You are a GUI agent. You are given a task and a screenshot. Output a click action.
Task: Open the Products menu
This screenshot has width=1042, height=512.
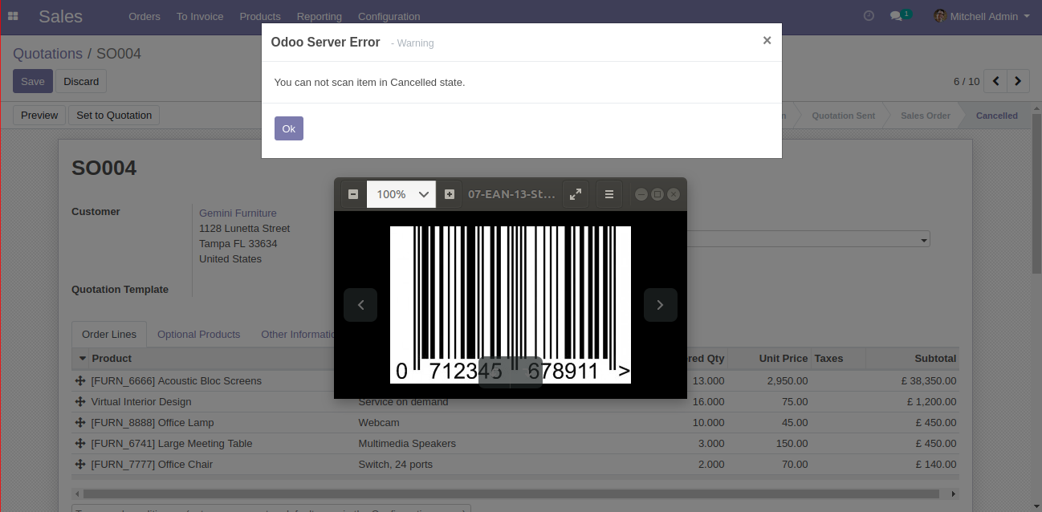260,16
